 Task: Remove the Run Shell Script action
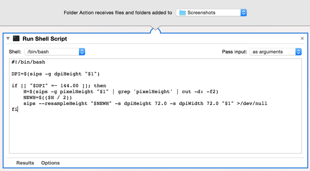[x=302, y=39]
